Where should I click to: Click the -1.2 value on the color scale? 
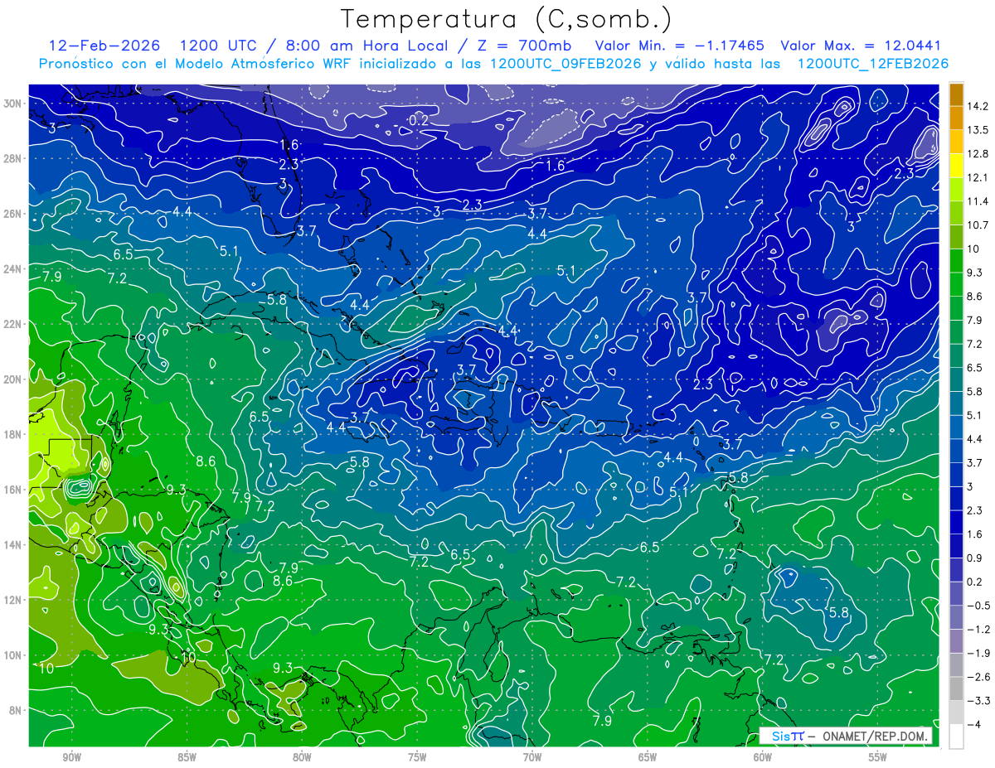point(979,629)
